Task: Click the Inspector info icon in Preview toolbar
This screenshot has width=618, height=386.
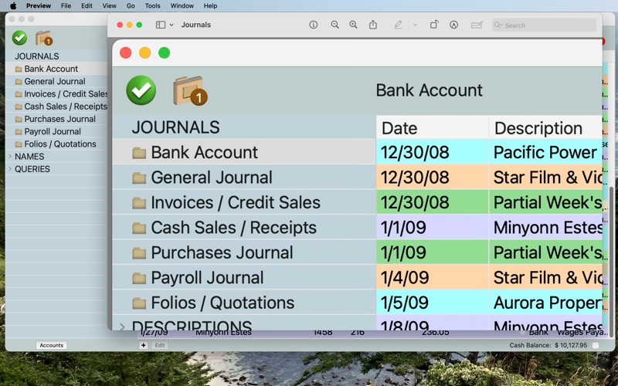Action: tap(314, 25)
